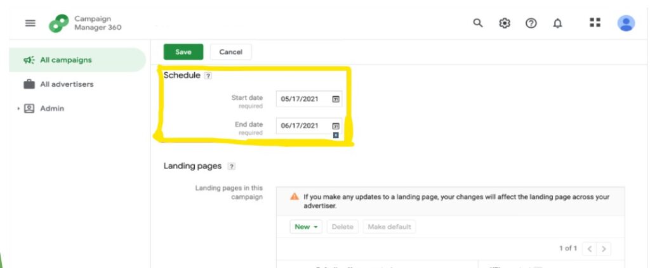The width and height of the screenshot is (650, 268).
Task: Open the New landing page dropdown
Action: coord(306,227)
